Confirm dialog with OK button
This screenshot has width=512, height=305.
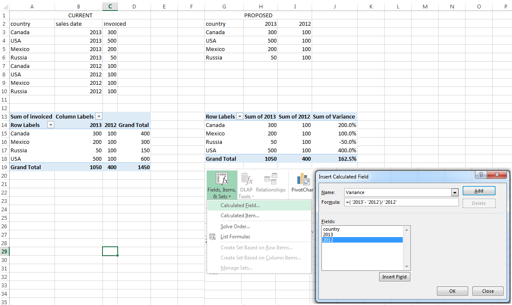(453, 291)
